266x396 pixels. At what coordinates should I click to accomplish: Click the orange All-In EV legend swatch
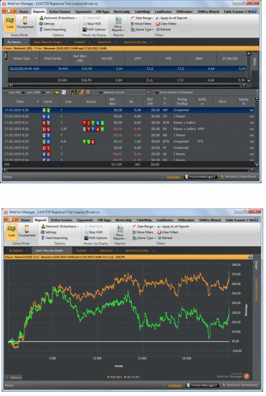(x=125, y=377)
